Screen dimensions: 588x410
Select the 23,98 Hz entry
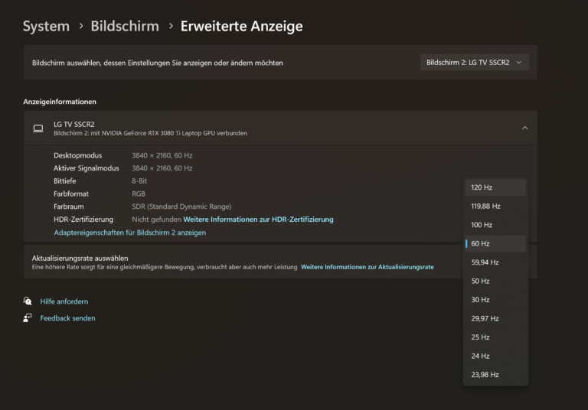[495, 375]
